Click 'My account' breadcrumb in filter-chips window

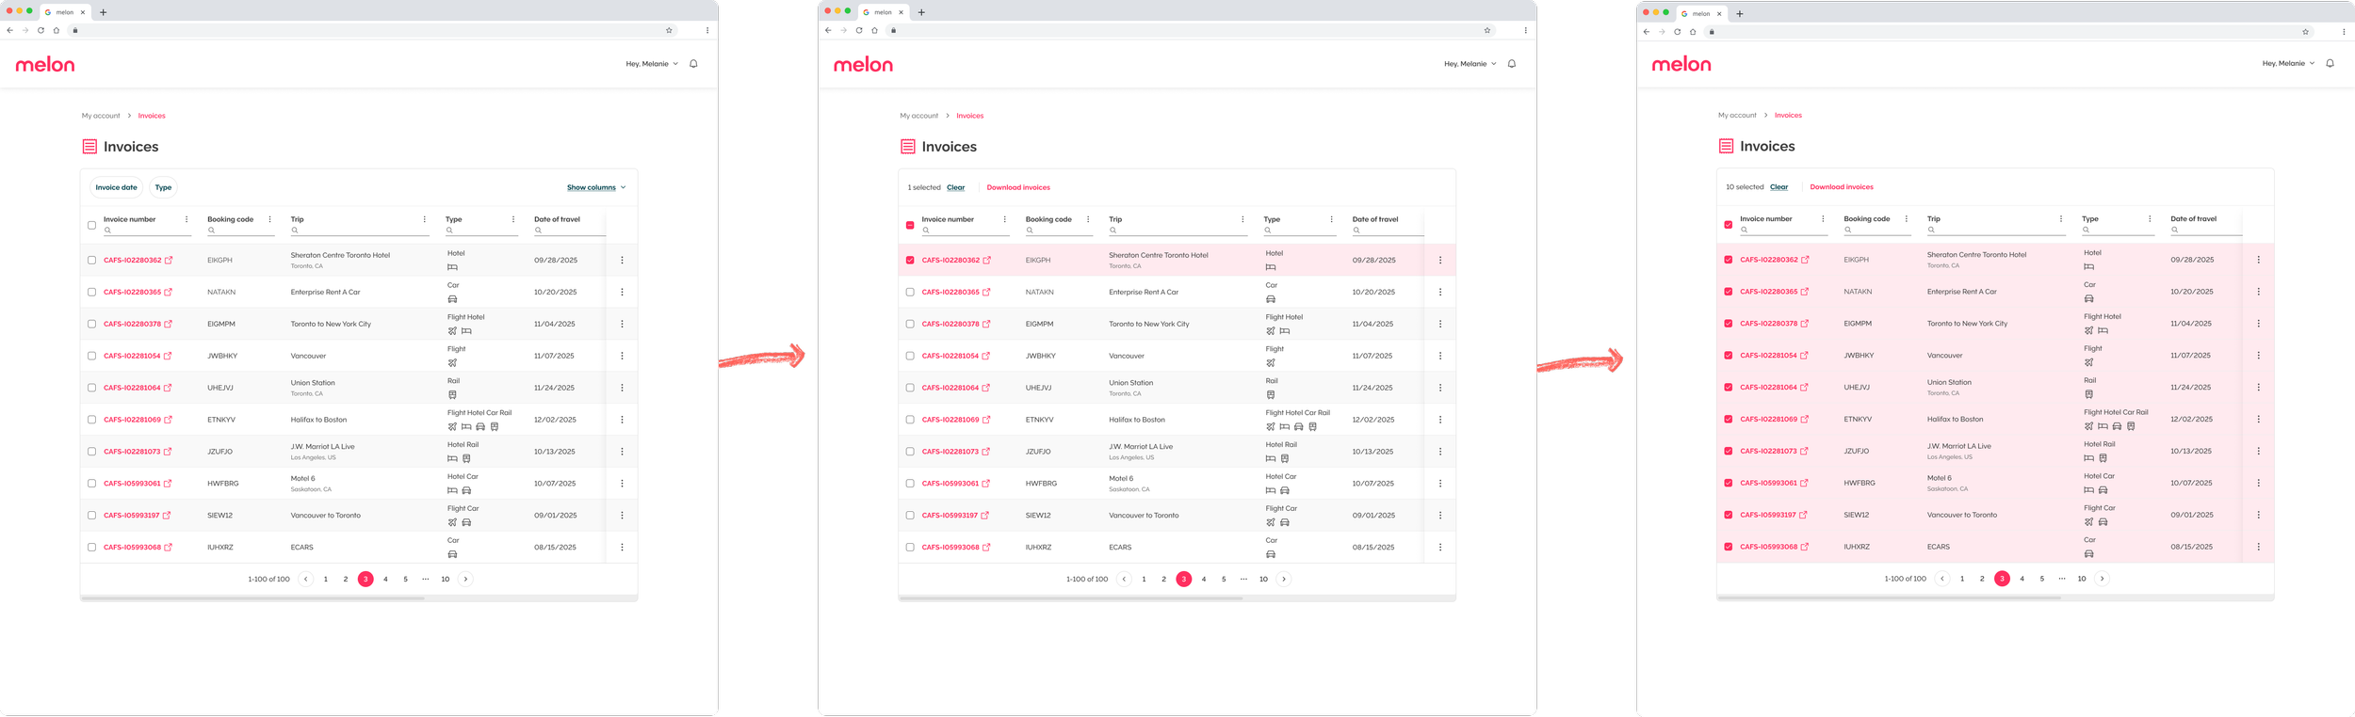click(x=101, y=116)
